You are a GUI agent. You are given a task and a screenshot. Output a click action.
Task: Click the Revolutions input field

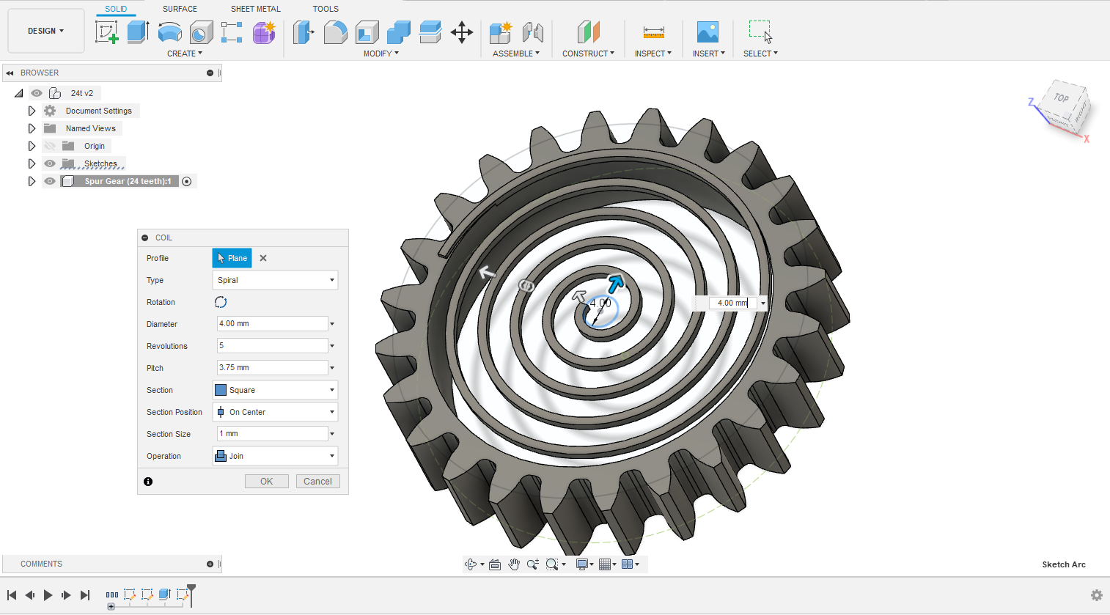tap(271, 346)
